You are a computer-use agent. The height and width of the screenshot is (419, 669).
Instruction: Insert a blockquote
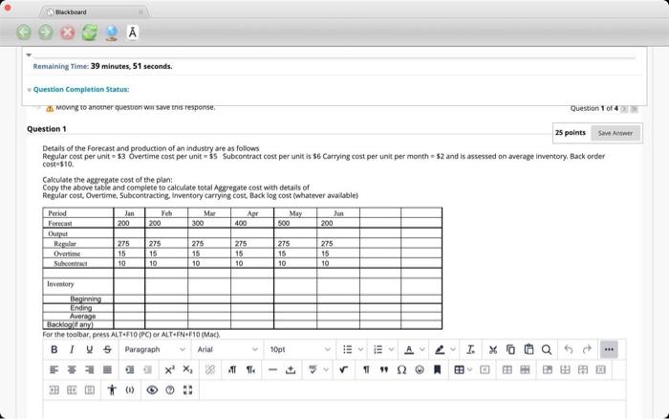click(x=384, y=370)
